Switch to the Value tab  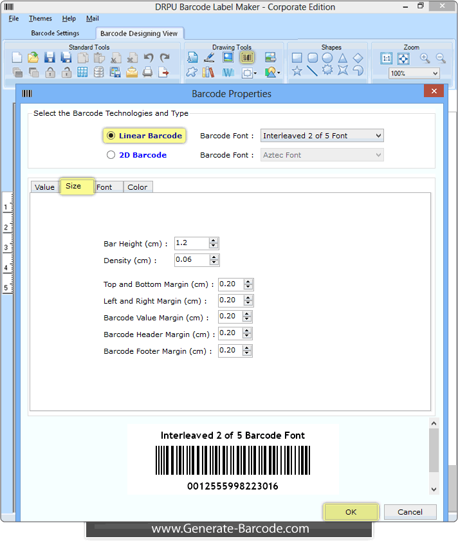pyautogui.click(x=44, y=187)
